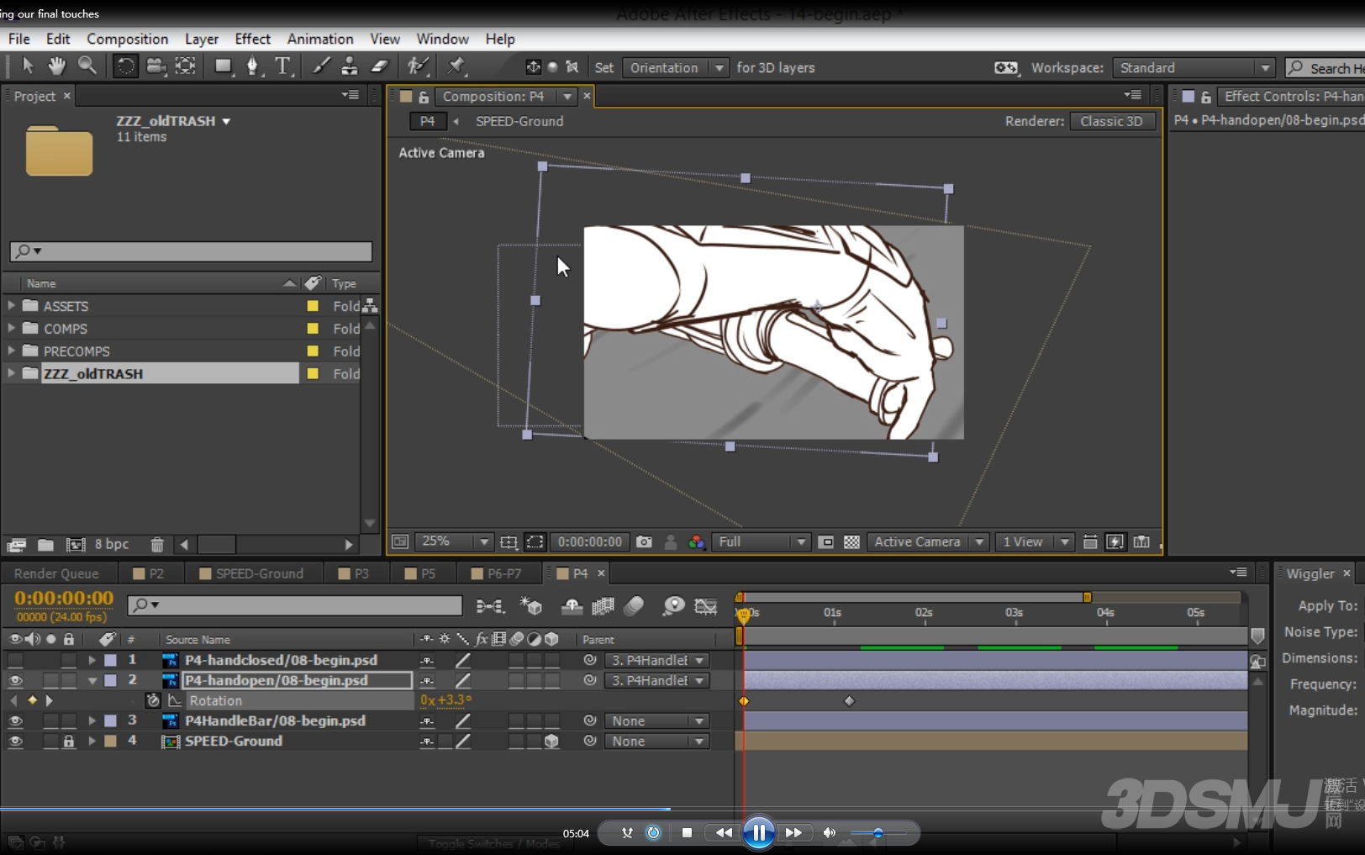Select the Eraser tool
The height and width of the screenshot is (855, 1365).
pyautogui.click(x=380, y=66)
